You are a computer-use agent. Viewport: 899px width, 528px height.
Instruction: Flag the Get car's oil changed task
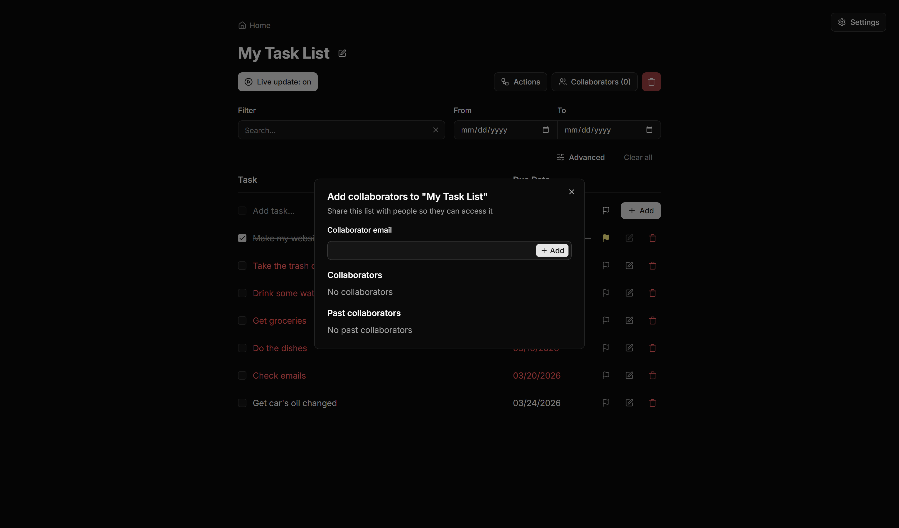[x=606, y=403]
